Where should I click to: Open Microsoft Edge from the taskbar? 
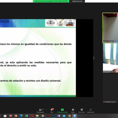[x=21, y=116]
